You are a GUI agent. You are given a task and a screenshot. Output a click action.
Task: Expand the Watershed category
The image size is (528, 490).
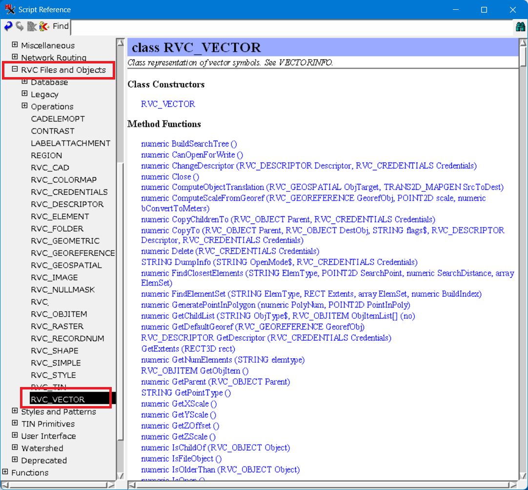click(15, 448)
